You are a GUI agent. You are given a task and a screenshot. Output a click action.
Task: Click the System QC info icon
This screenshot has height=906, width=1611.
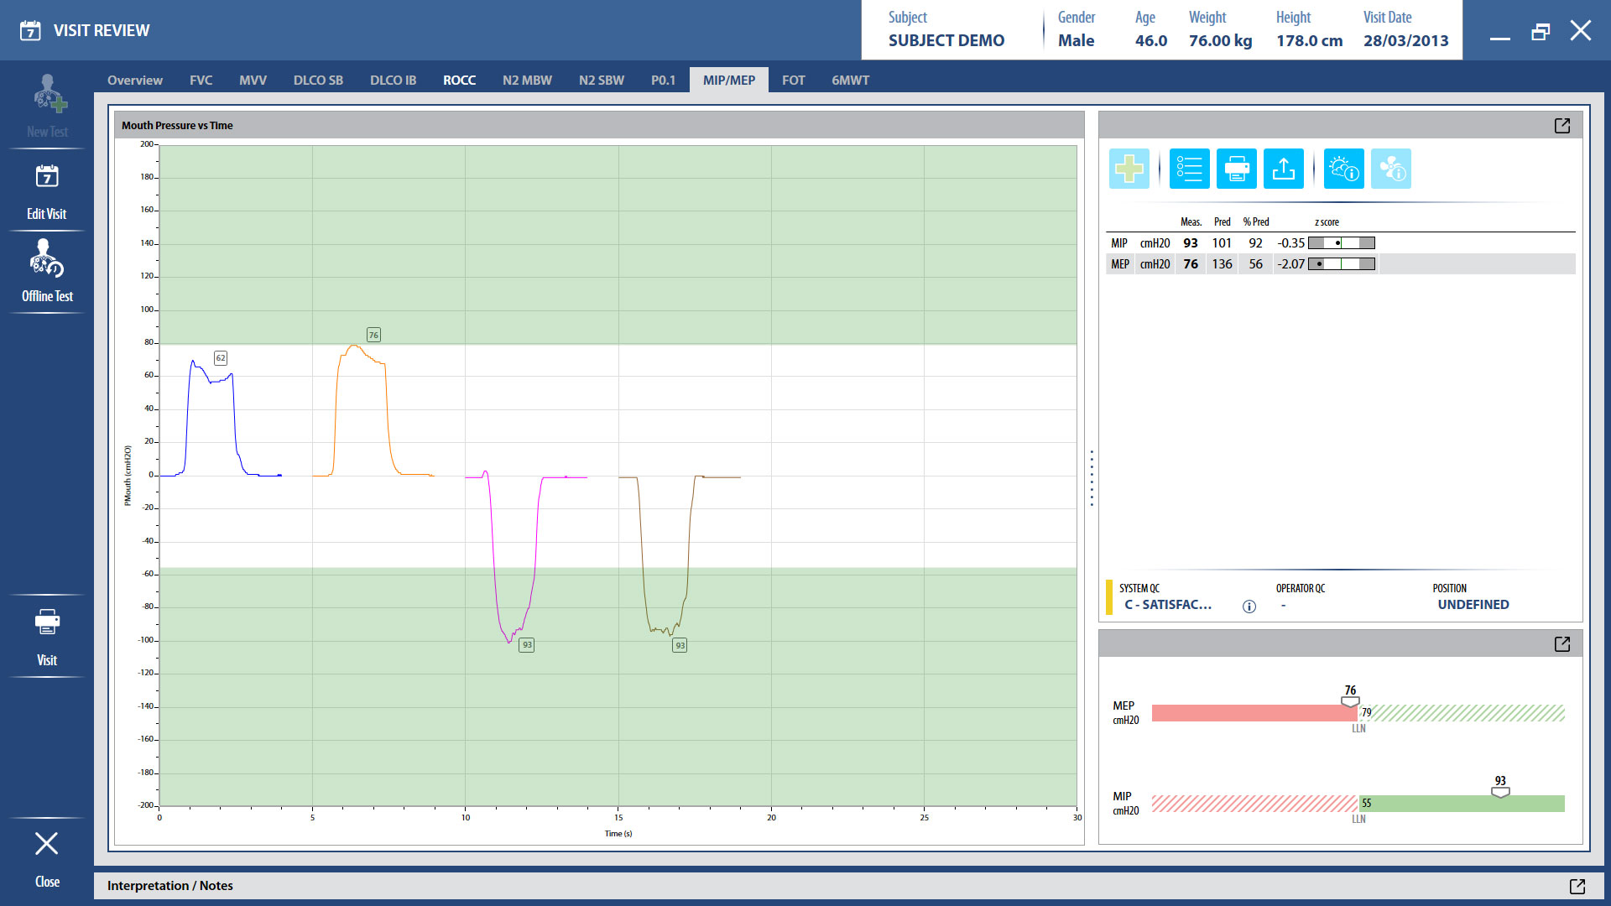tap(1249, 607)
